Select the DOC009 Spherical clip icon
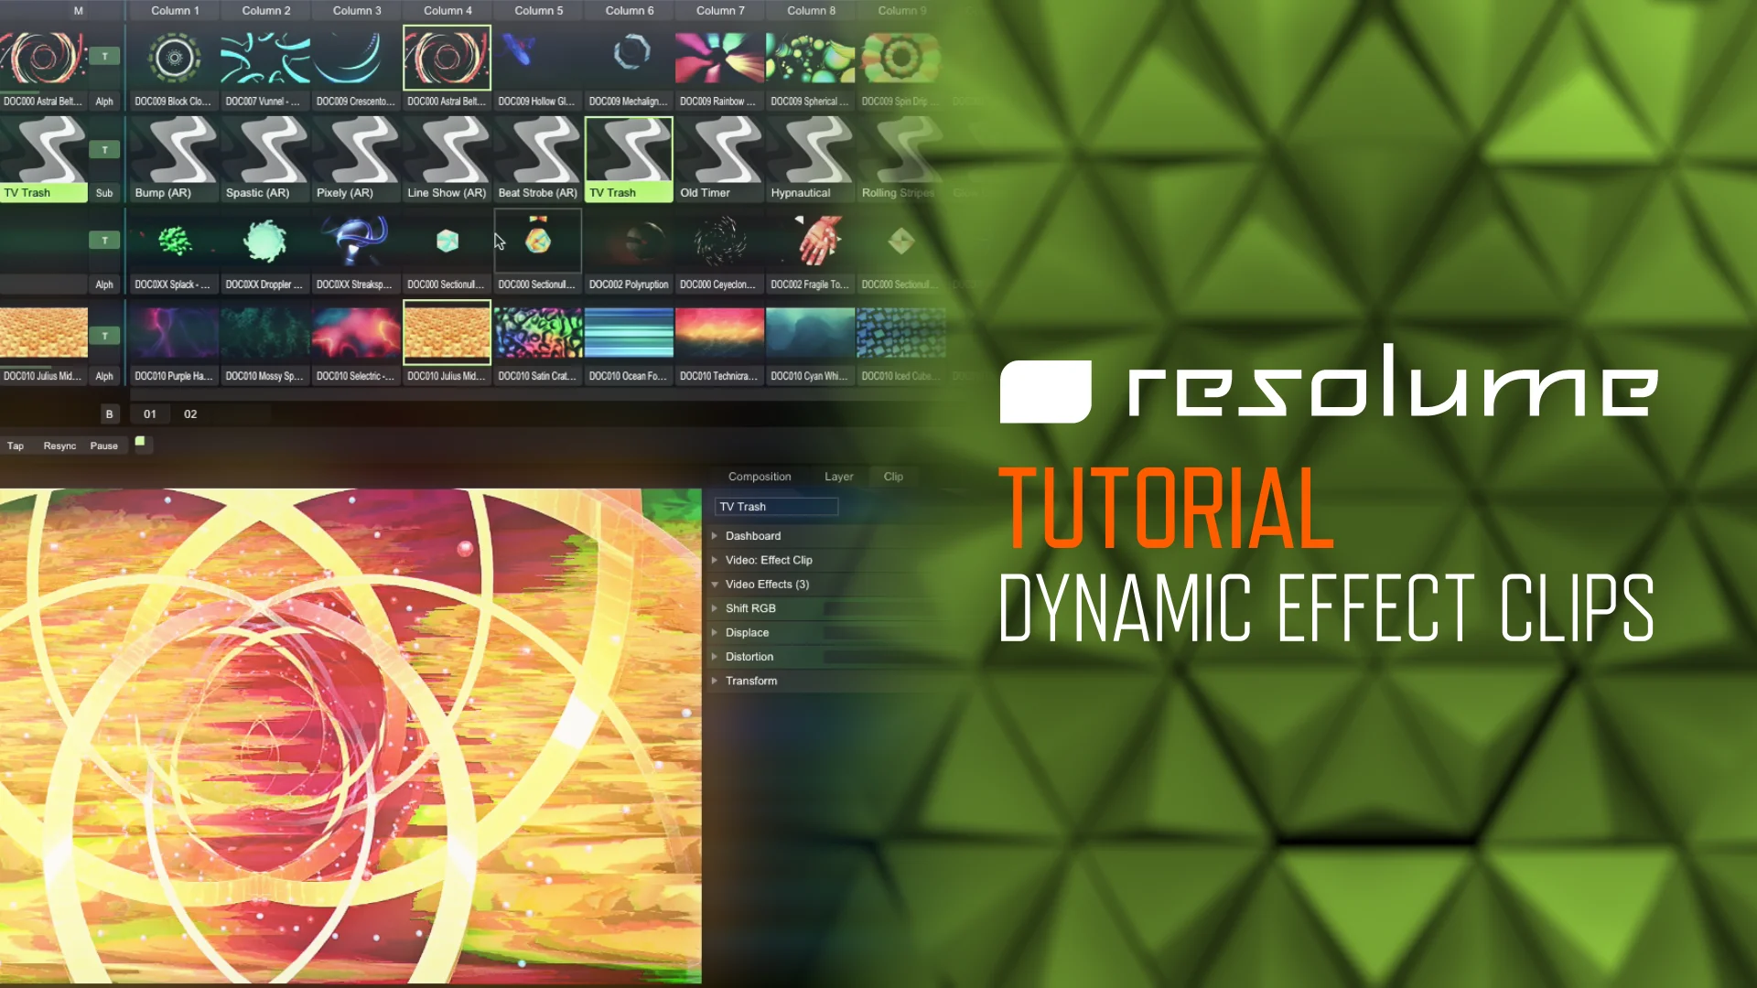The height and width of the screenshot is (988, 1757). tap(810, 59)
